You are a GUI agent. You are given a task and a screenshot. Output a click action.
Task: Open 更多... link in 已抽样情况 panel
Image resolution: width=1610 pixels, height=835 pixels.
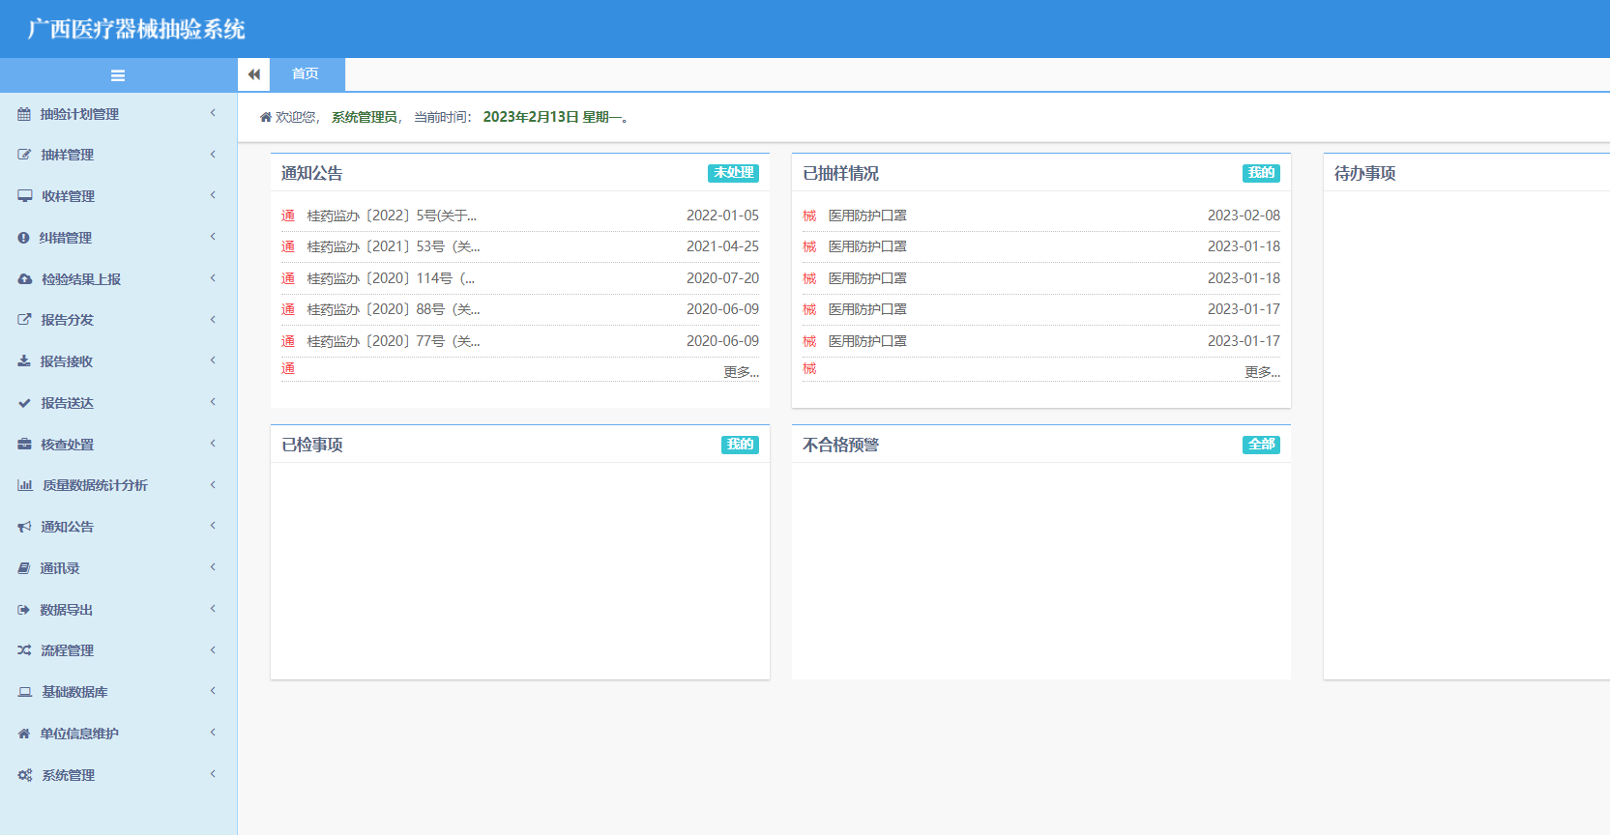pyautogui.click(x=1262, y=372)
